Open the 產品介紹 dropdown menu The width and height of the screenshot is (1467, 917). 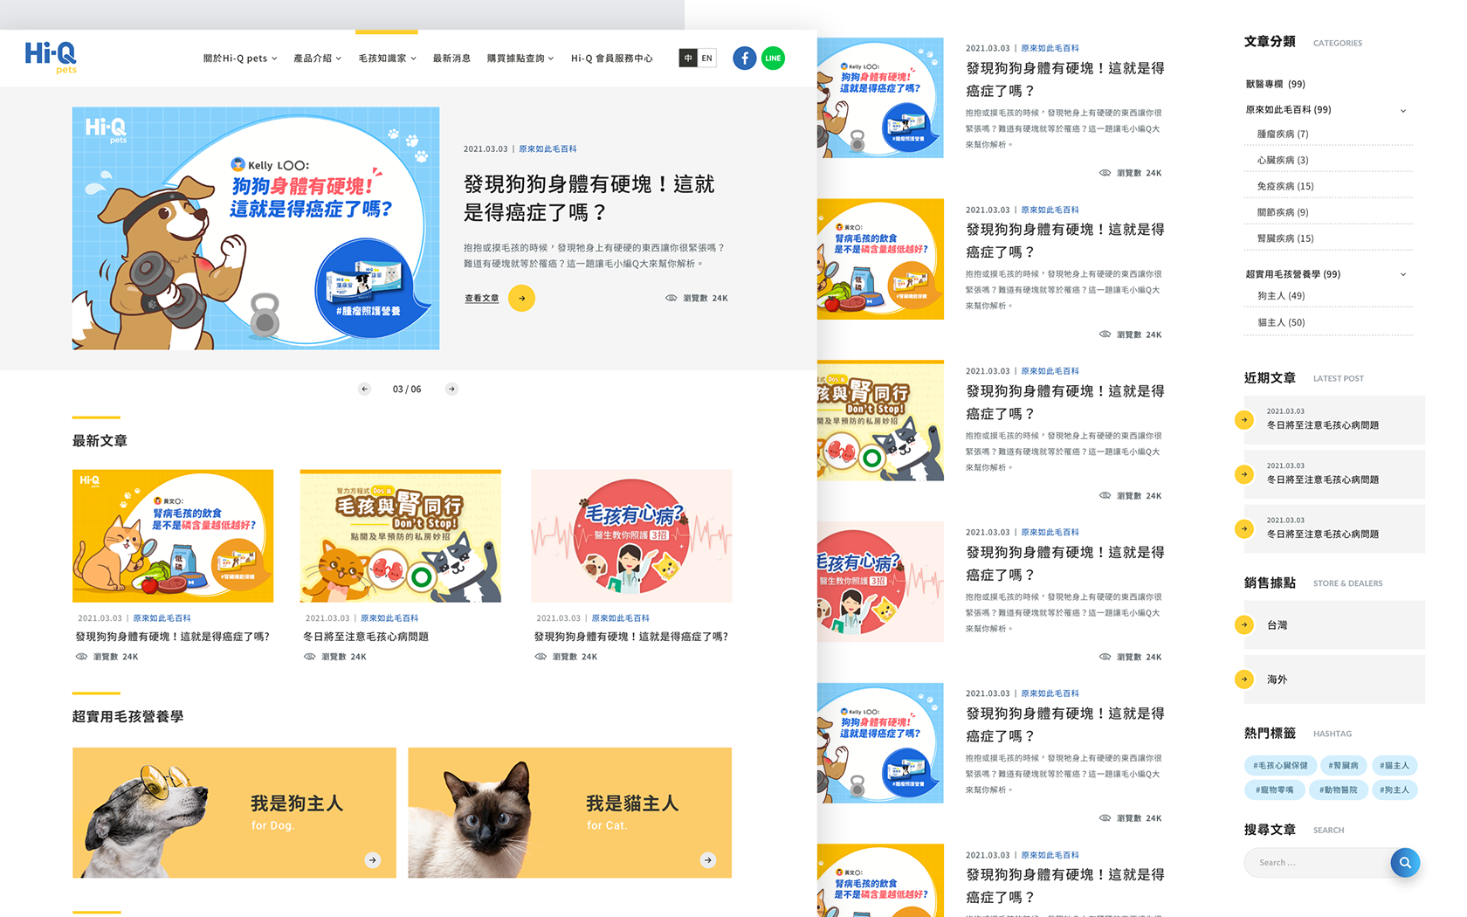317,59
